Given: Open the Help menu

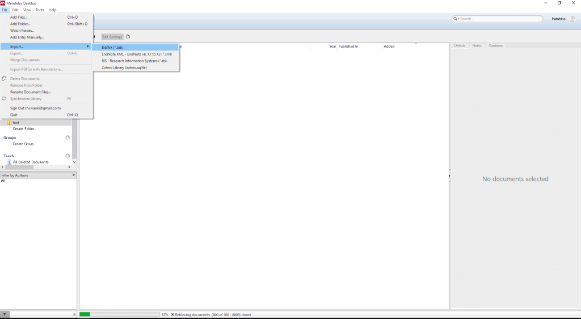Looking at the screenshot, I should [52, 10].
